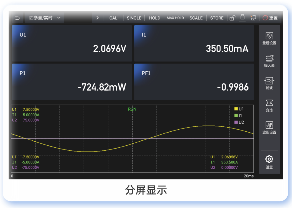Click the USB storage device icon

[242, 17]
